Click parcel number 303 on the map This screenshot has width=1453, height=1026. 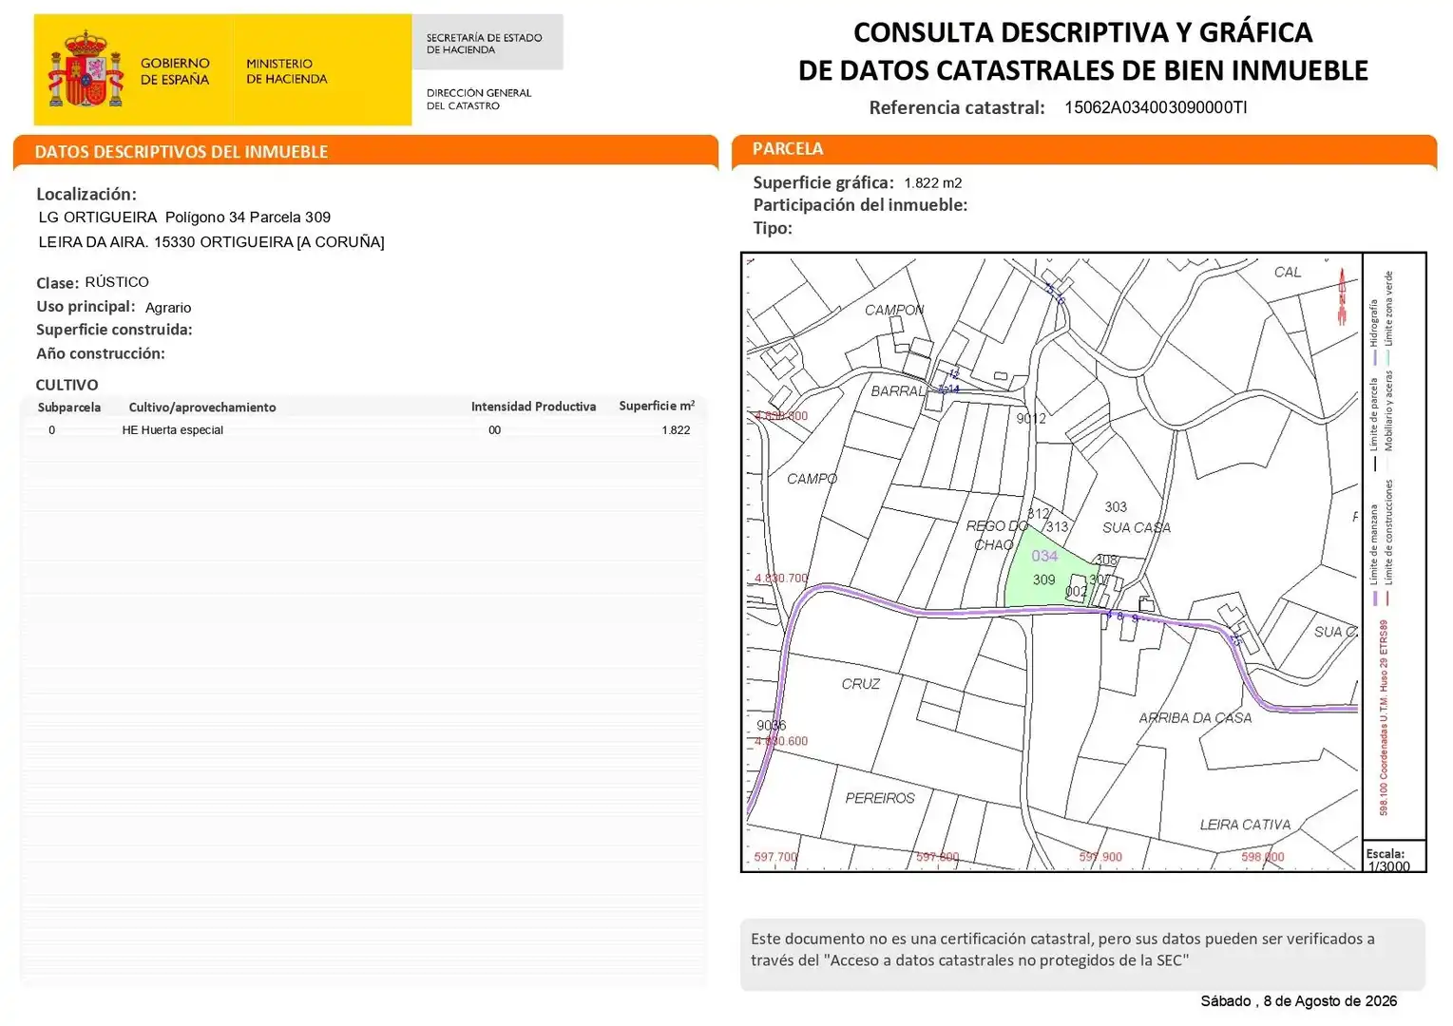click(1116, 507)
